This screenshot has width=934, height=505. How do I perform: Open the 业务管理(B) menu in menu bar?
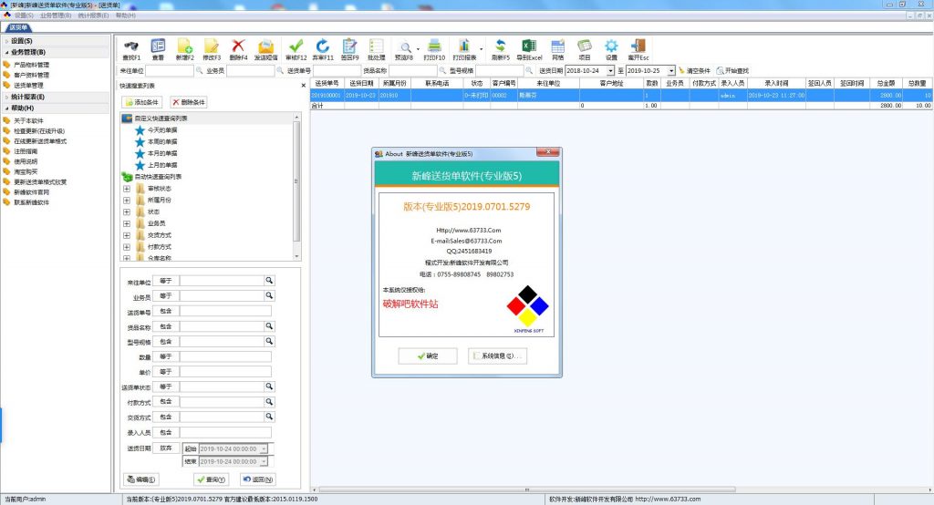56,15
